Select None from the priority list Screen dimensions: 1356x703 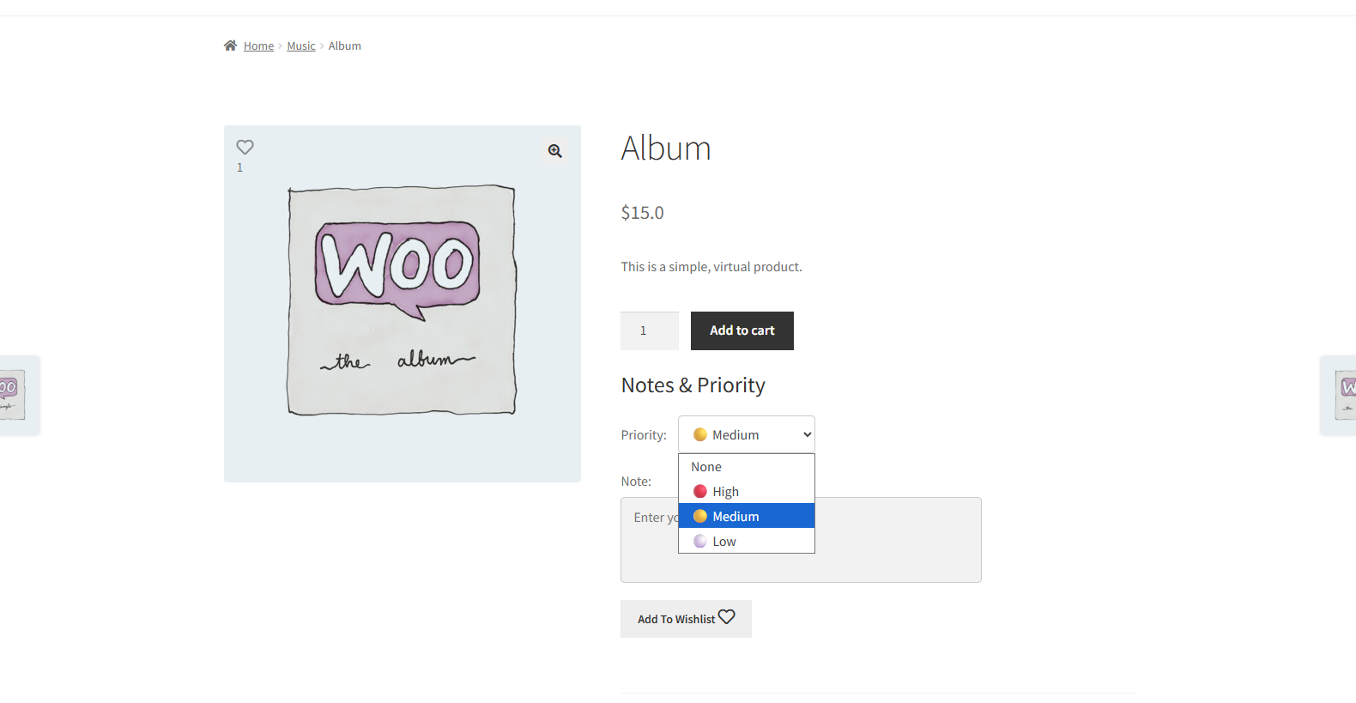point(706,467)
